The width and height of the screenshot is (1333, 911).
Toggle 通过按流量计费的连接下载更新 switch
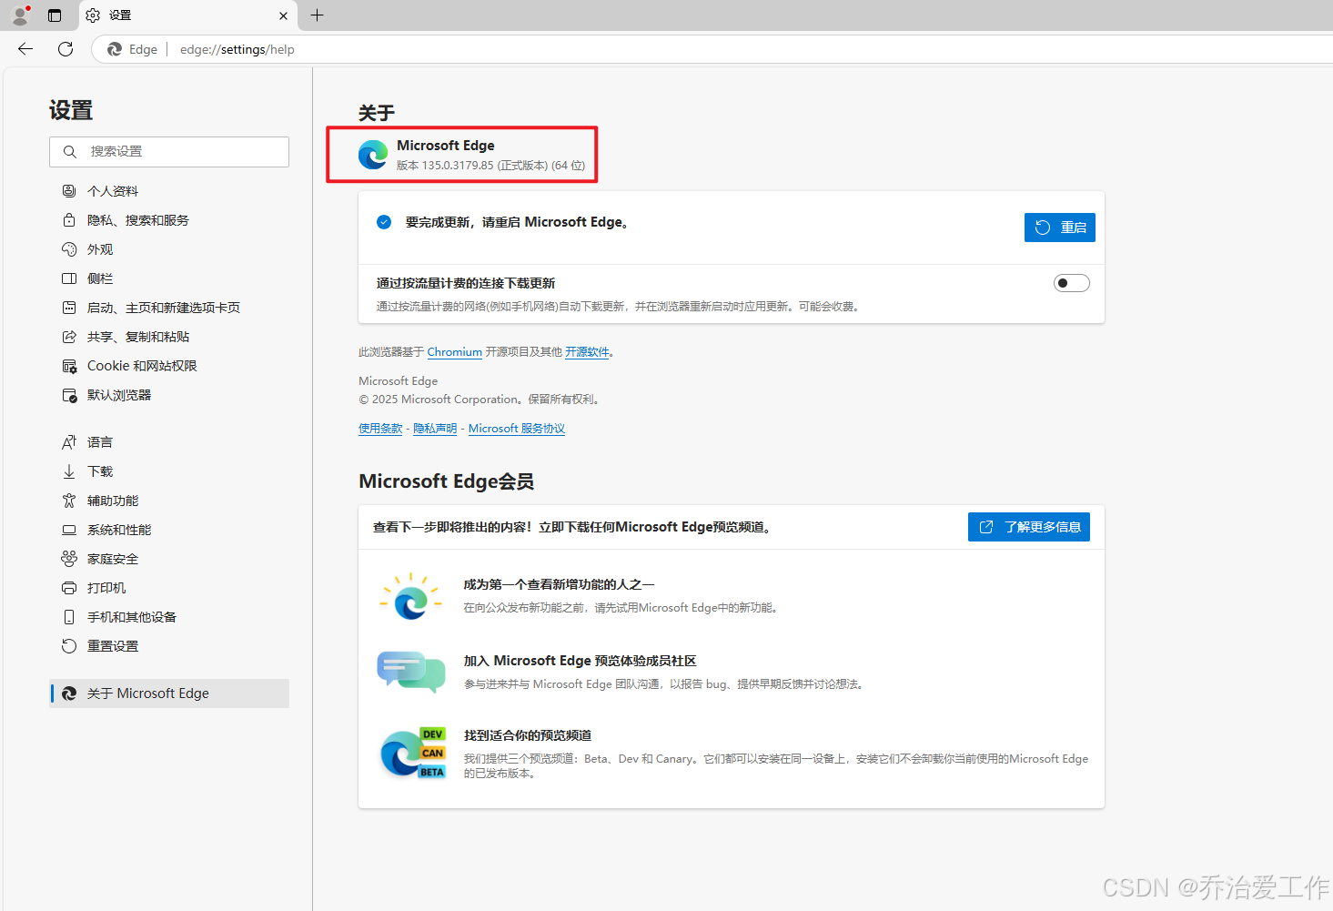point(1072,283)
